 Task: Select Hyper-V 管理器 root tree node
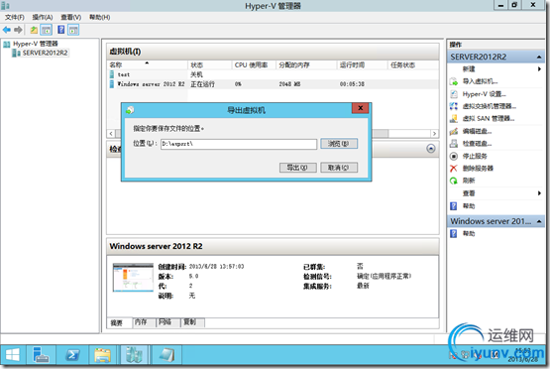pyautogui.click(x=35, y=44)
